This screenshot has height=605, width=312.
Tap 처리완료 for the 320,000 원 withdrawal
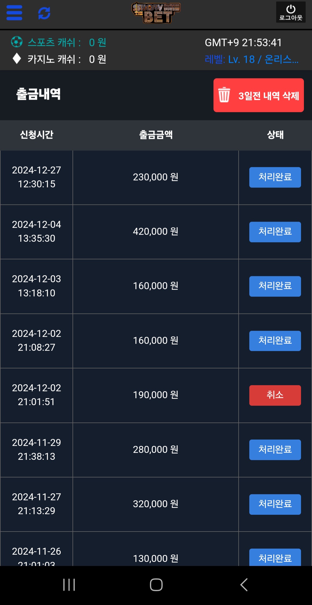[275, 504]
